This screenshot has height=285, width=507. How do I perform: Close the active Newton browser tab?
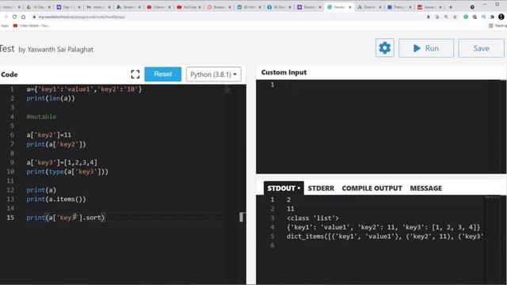click(350, 7)
